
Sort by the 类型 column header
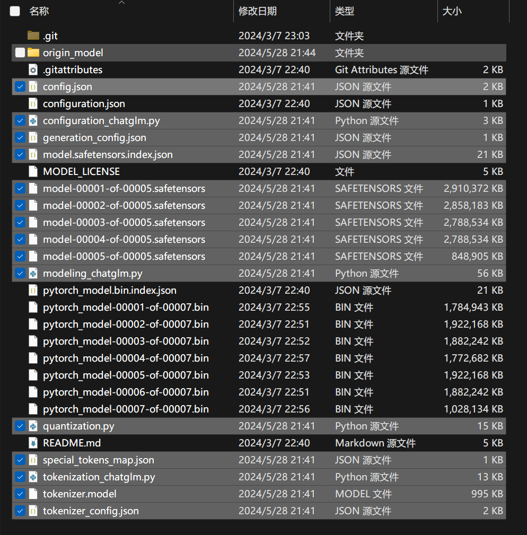(344, 11)
